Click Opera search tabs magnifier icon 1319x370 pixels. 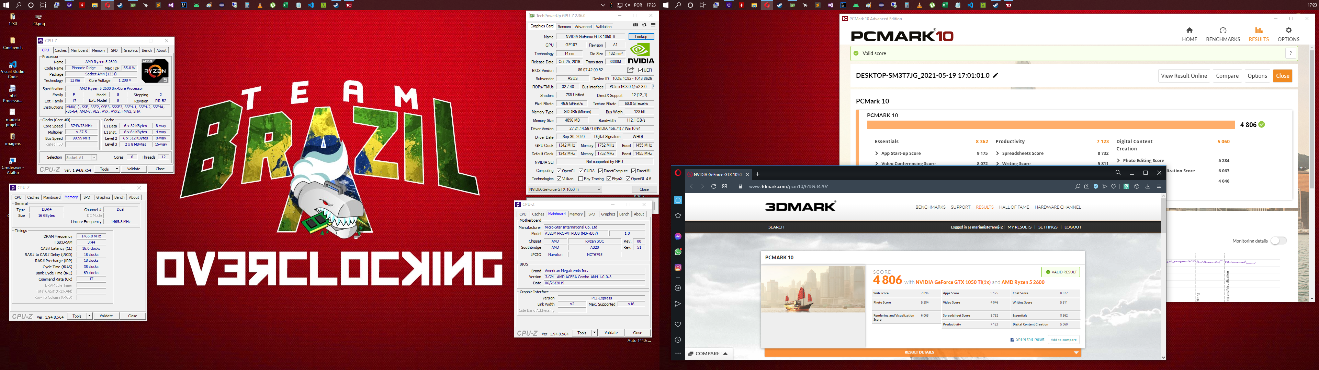[x=1118, y=173]
